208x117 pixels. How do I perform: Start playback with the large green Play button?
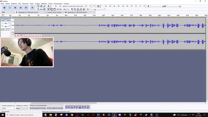[10, 8]
